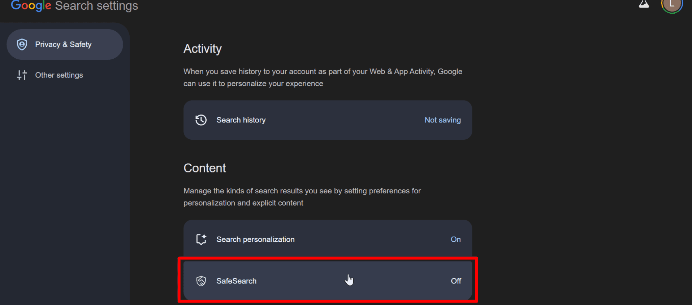Click the Search history clock icon
692x305 pixels.
click(x=201, y=120)
